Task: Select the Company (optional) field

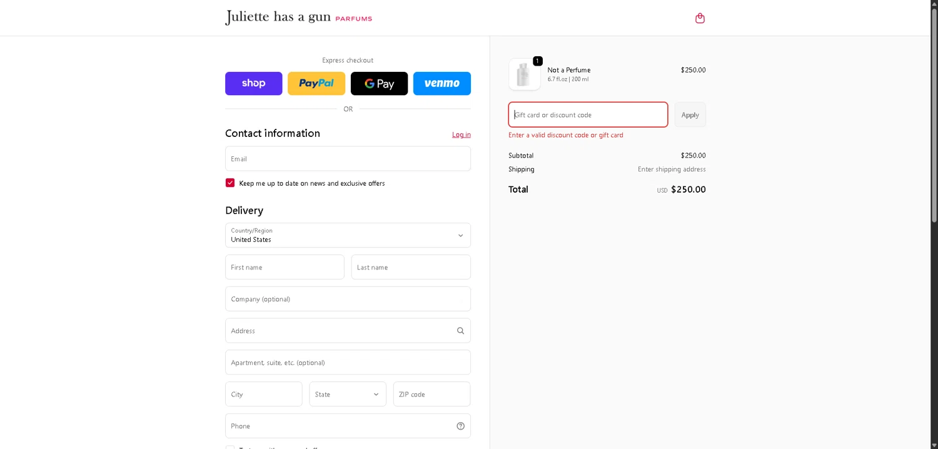Action: coord(348,299)
